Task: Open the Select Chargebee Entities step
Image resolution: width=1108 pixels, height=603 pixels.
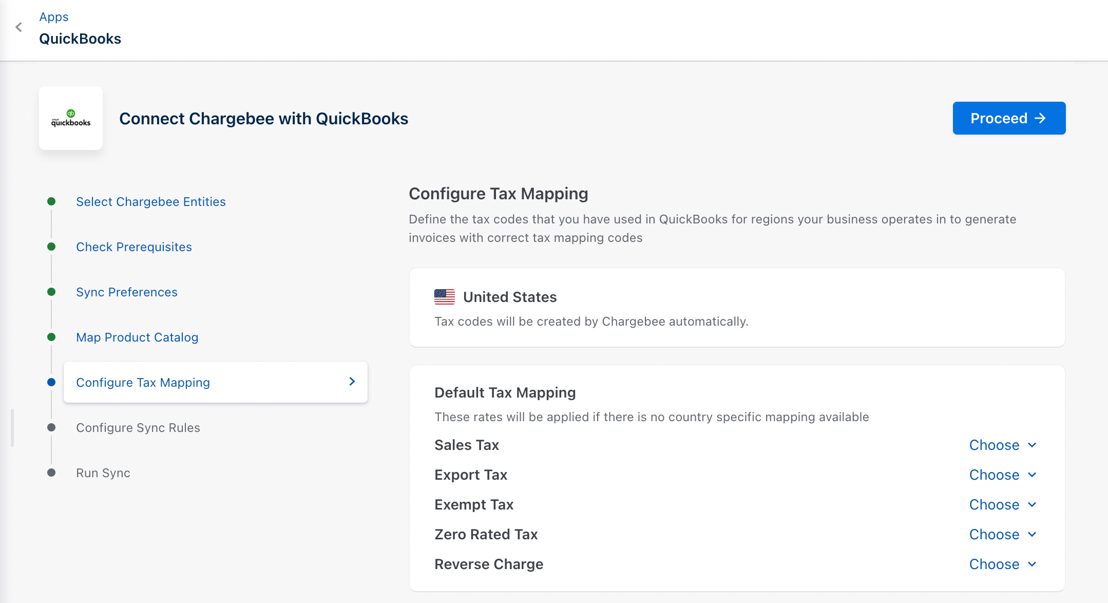Action: [151, 202]
